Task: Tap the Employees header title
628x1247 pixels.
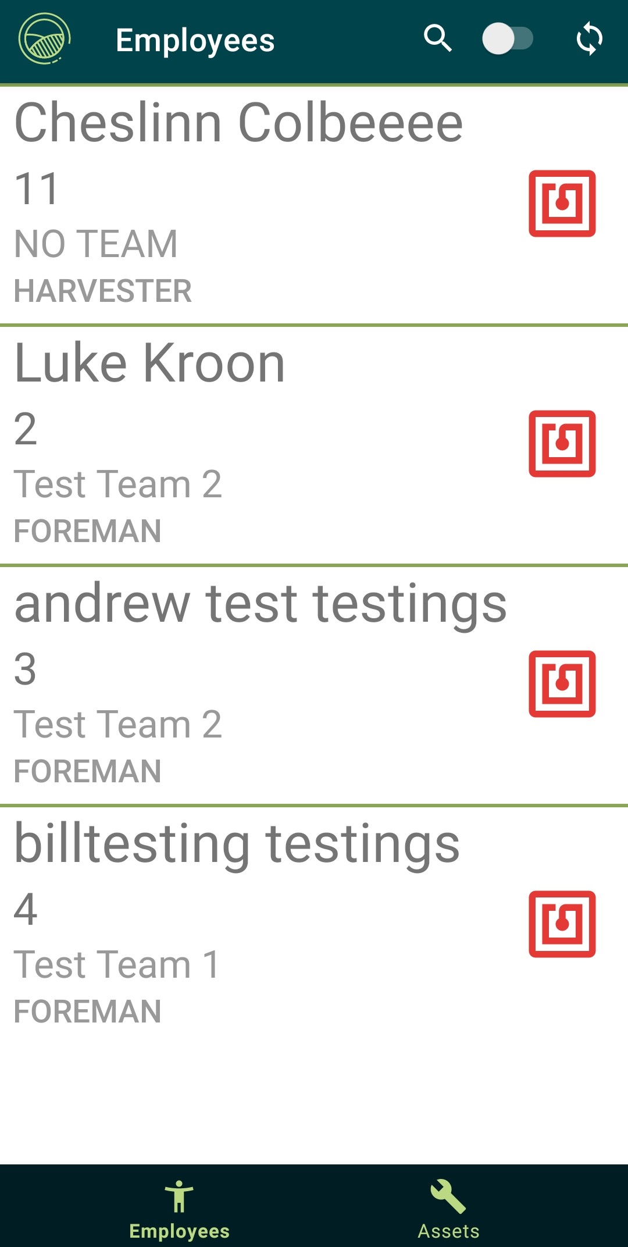Action: [195, 41]
